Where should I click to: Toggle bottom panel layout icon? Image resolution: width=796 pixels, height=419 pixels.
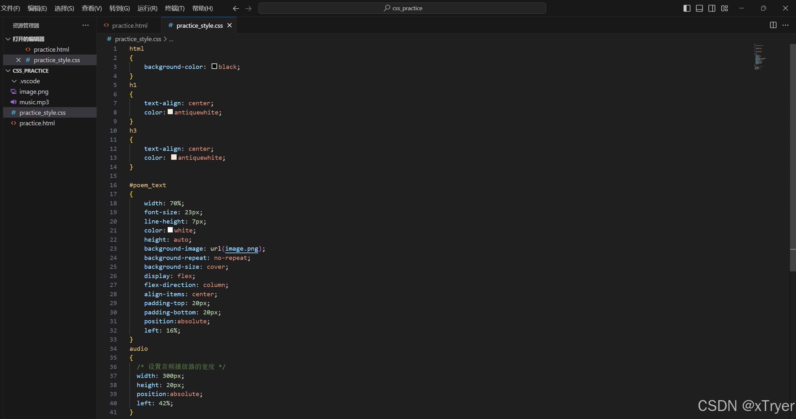pos(699,8)
